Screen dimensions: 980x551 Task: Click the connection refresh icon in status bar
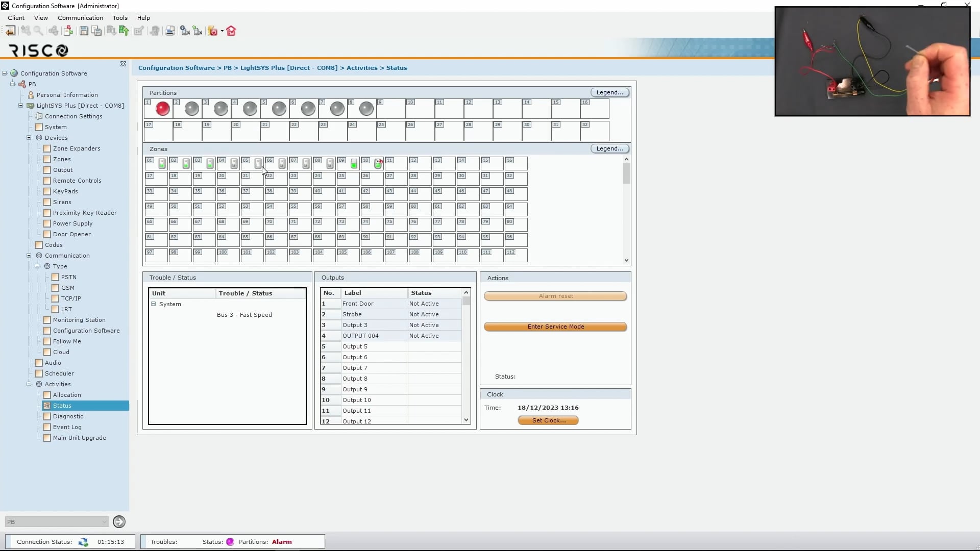pyautogui.click(x=83, y=541)
